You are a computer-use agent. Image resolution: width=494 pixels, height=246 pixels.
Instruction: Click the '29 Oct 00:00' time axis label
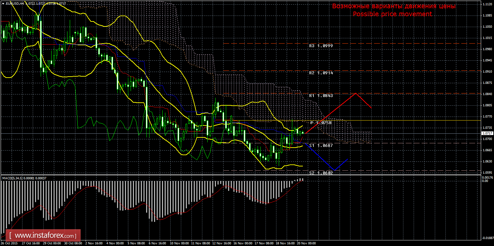tap(52, 243)
